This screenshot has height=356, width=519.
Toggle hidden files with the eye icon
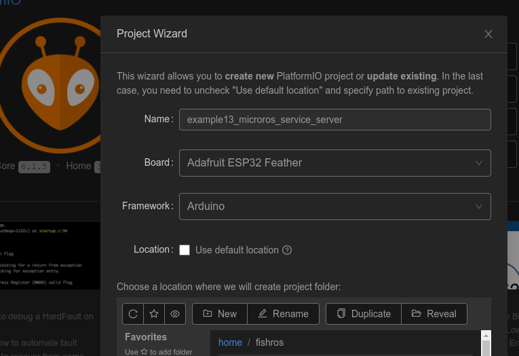[x=175, y=314]
